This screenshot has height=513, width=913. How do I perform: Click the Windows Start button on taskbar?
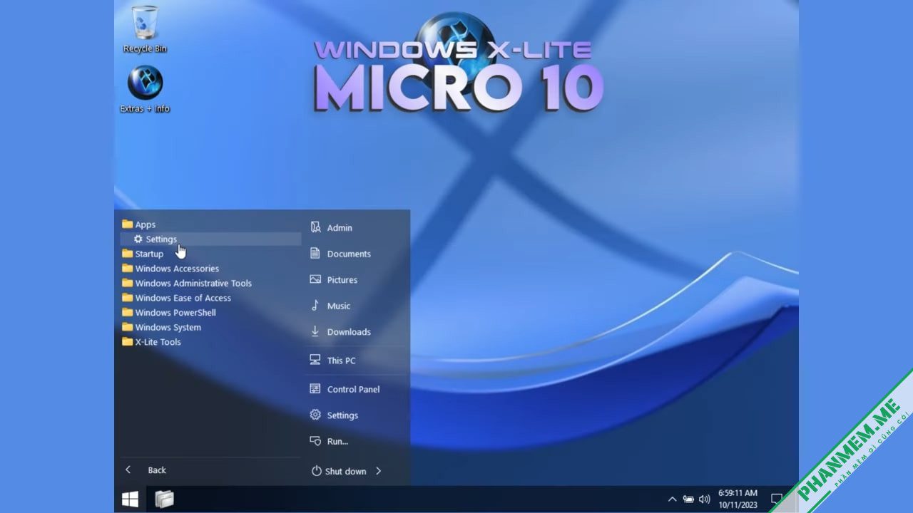pyautogui.click(x=130, y=499)
